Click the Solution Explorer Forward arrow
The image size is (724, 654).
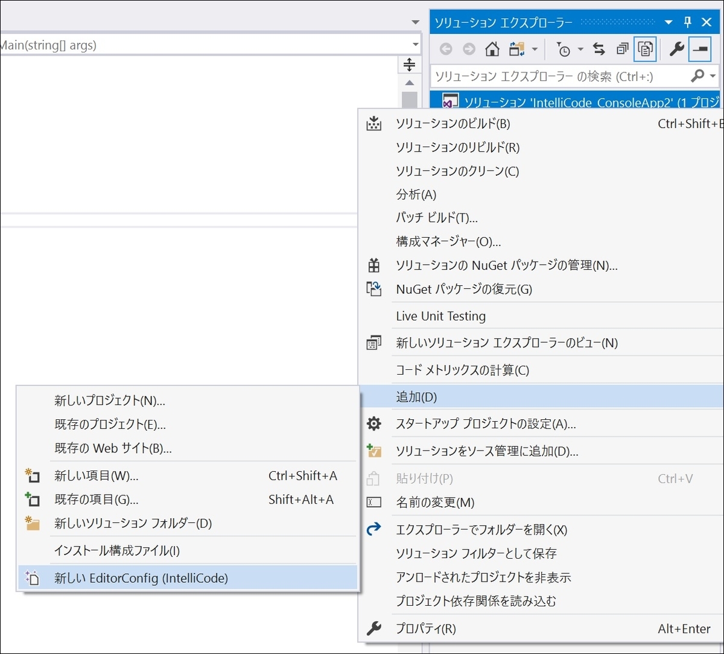point(469,49)
